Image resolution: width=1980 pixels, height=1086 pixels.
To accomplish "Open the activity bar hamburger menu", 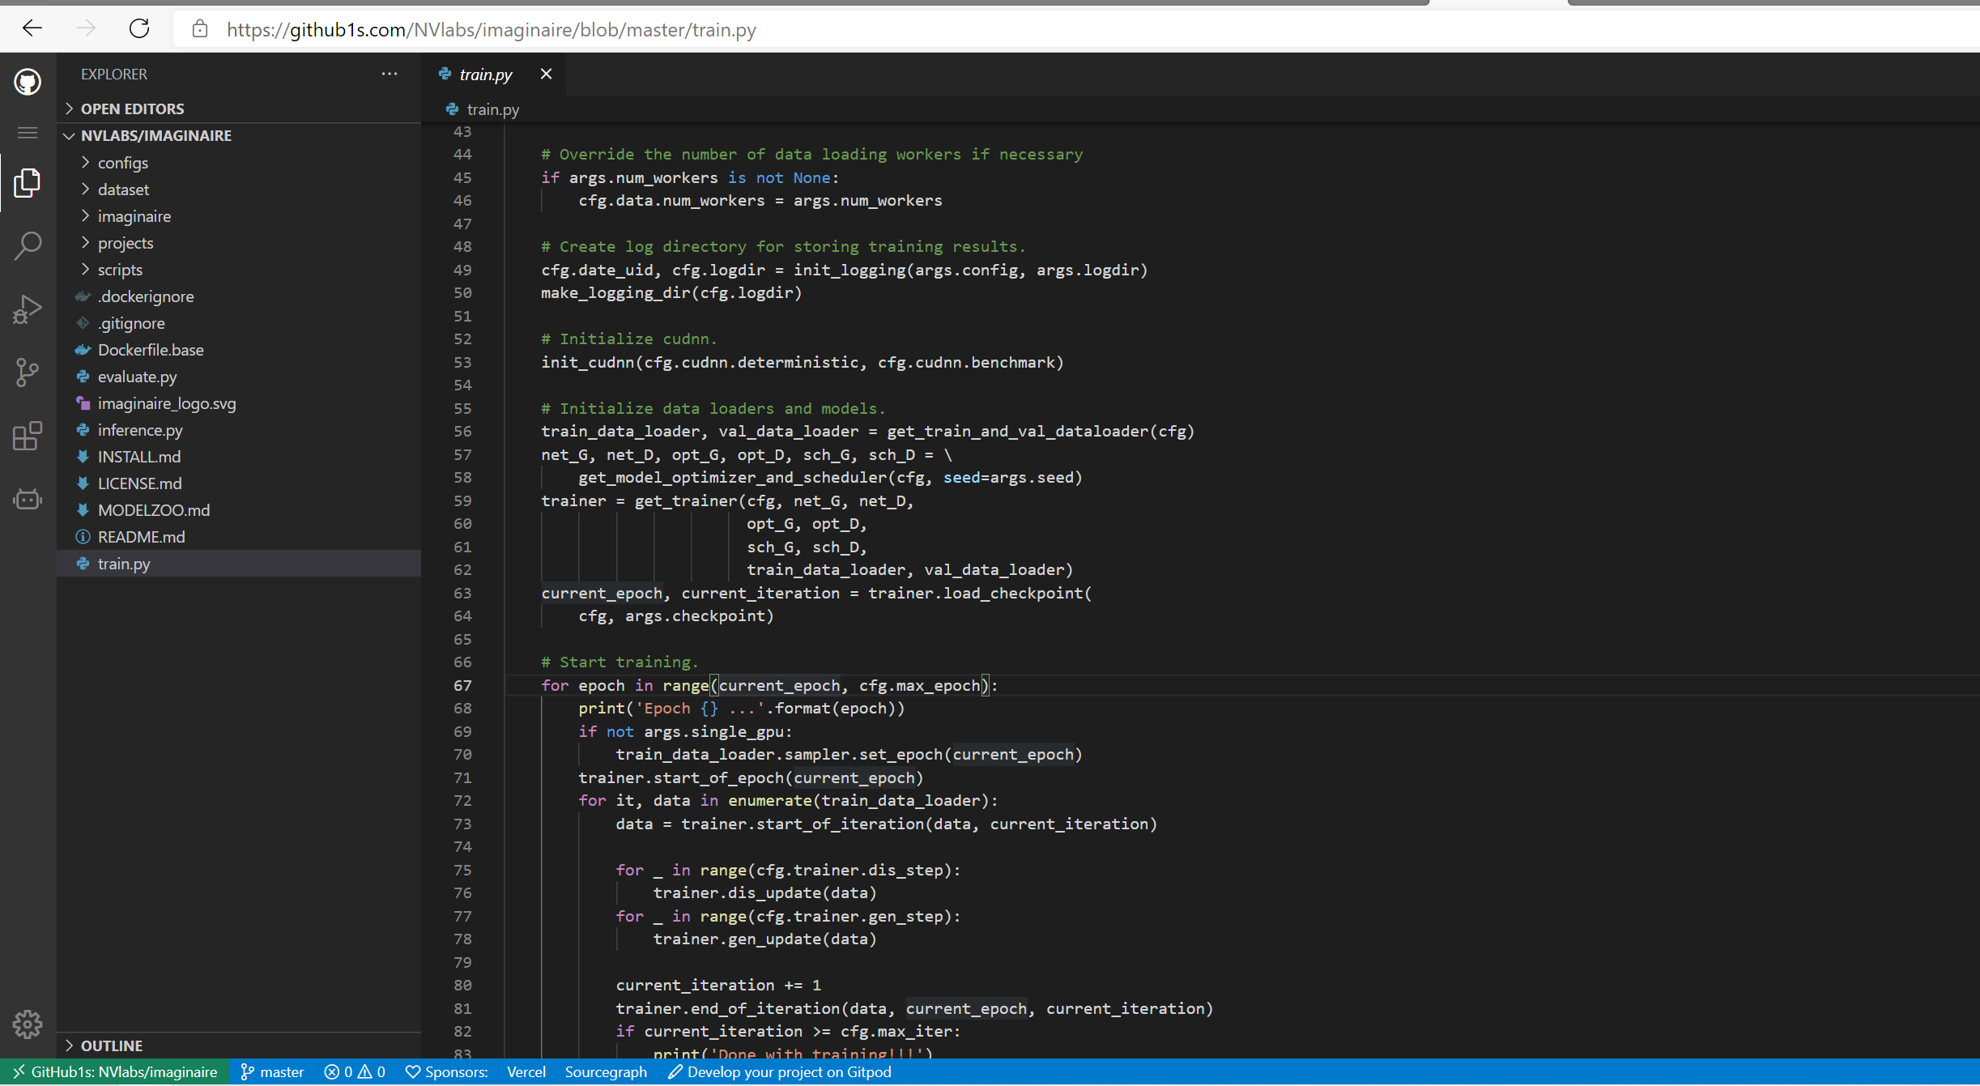I will click(x=28, y=133).
